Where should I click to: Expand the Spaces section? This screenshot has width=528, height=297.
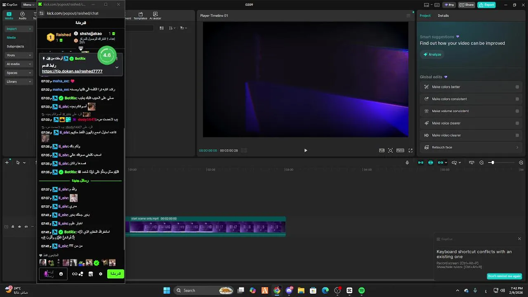tap(19, 73)
